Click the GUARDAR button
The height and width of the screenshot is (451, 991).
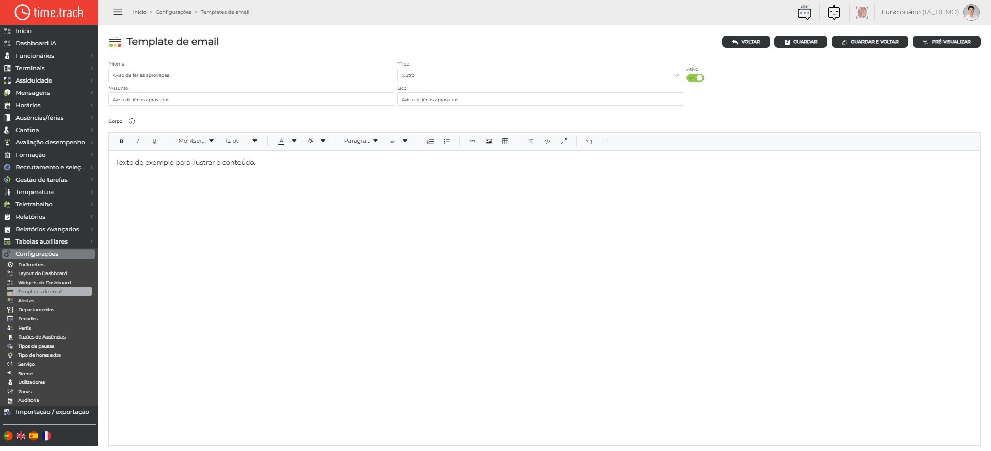click(x=801, y=42)
